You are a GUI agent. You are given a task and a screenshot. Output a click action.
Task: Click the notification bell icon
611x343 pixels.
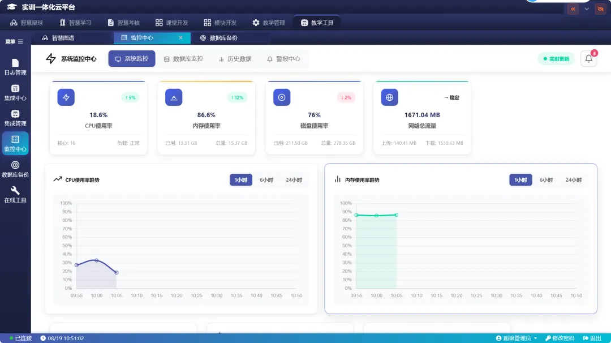pos(588,59)
